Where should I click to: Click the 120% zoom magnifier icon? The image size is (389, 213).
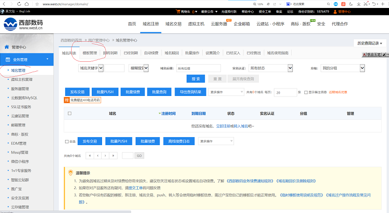(255, 4)
